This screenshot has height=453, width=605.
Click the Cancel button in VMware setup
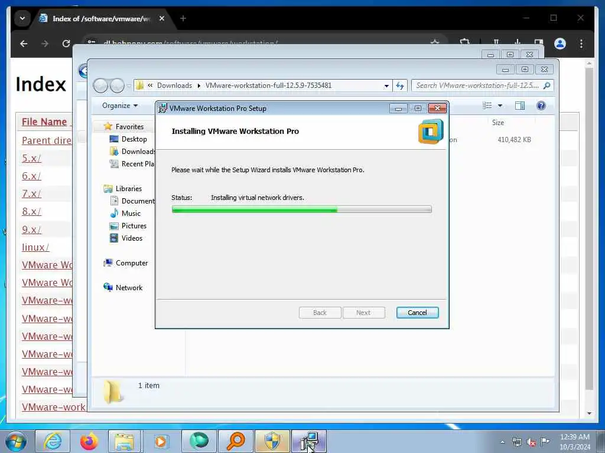coord(417,313)
